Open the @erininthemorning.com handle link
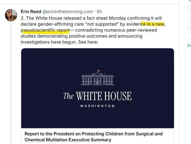This screenshot has width=191, height=144. click(68, 12)
